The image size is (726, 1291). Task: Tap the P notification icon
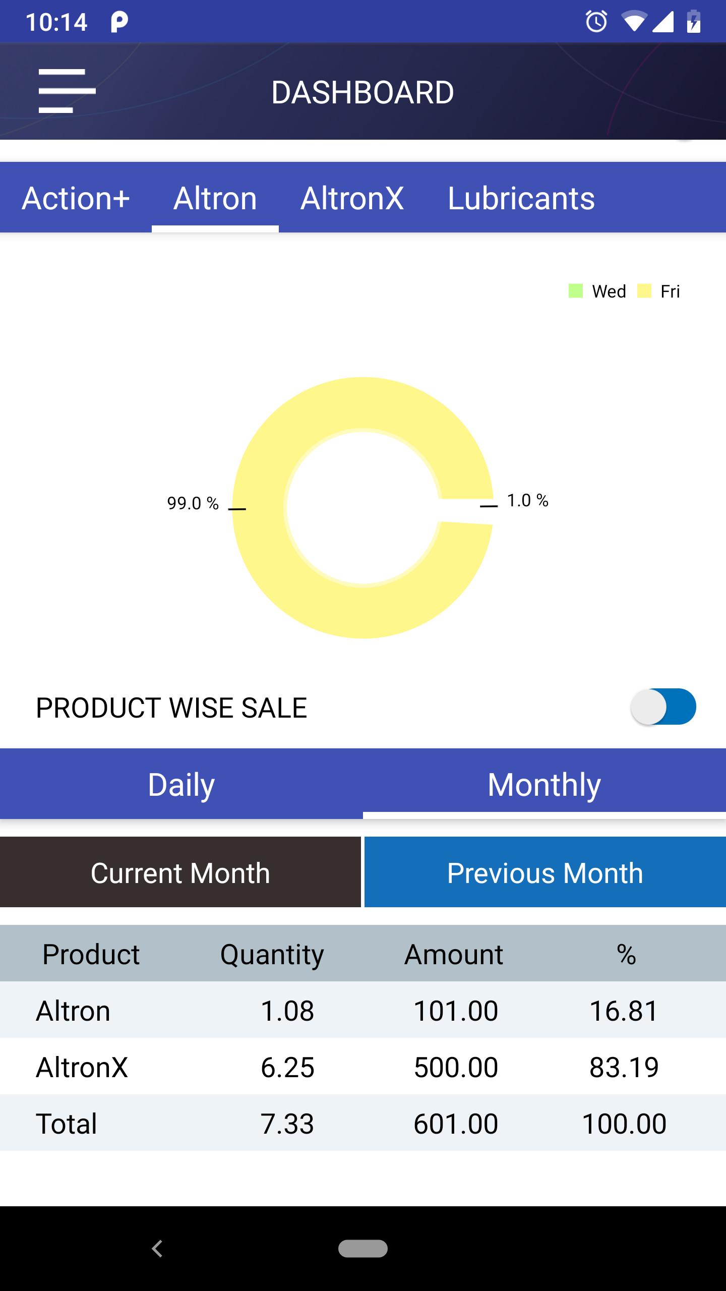pyautogui.click(x=119, y=22)
